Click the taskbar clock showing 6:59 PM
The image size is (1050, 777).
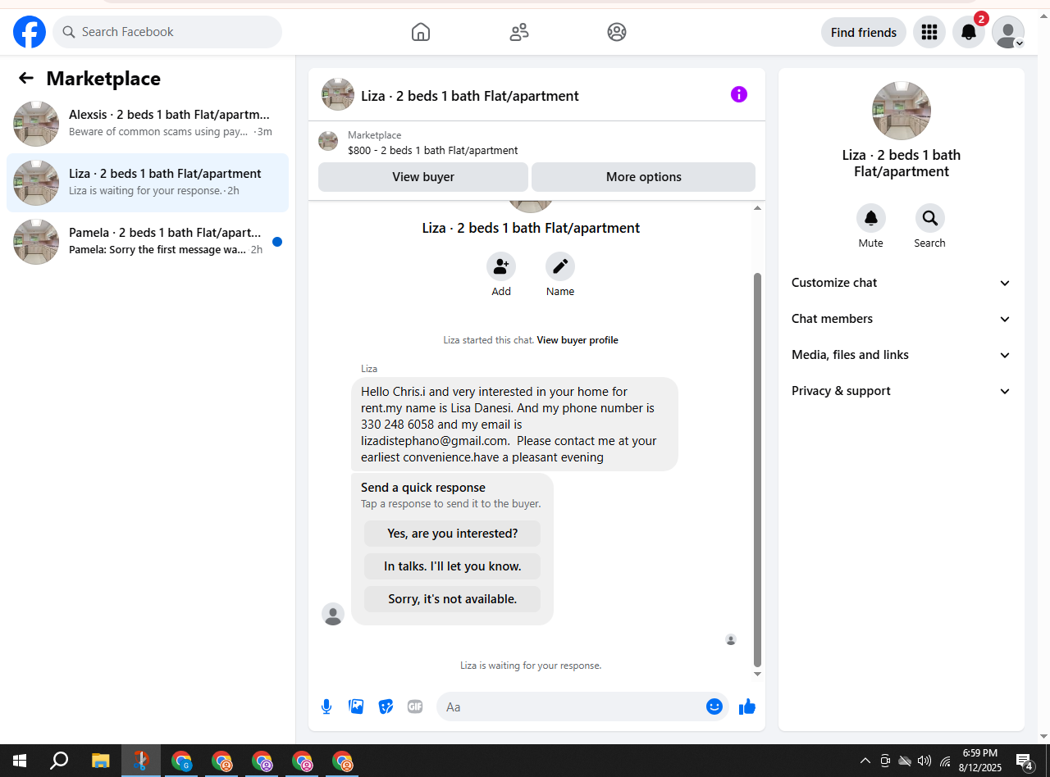[980, 761]
